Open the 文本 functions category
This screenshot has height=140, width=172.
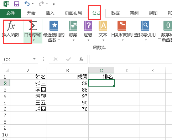coord(103,31)
